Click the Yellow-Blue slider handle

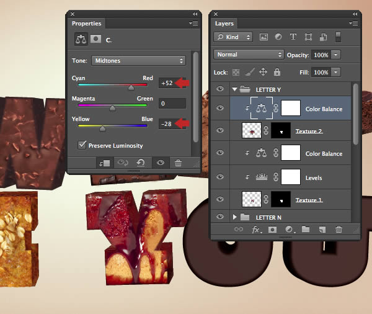point(102,128)
